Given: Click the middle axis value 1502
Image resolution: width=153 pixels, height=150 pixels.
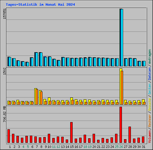Looking at the screenshot, I should coord(4,71).
